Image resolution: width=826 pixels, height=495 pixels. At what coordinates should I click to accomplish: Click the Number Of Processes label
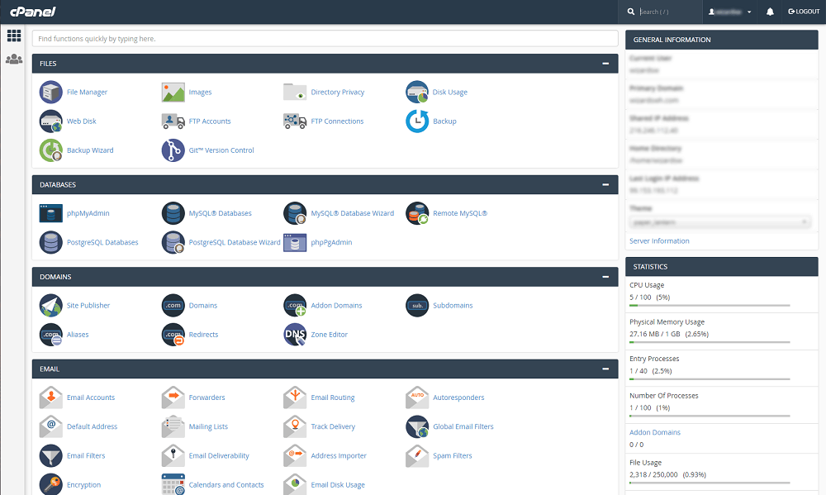click(x=664, y=396)
